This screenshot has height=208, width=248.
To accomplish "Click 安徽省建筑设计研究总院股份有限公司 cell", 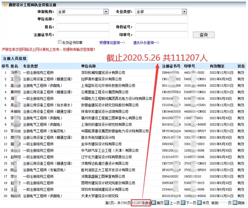I will 110,105.
